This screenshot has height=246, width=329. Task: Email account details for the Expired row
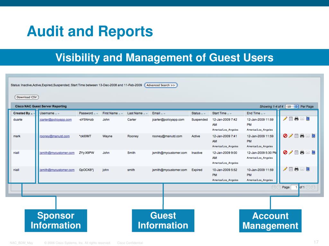pos(302,169)
